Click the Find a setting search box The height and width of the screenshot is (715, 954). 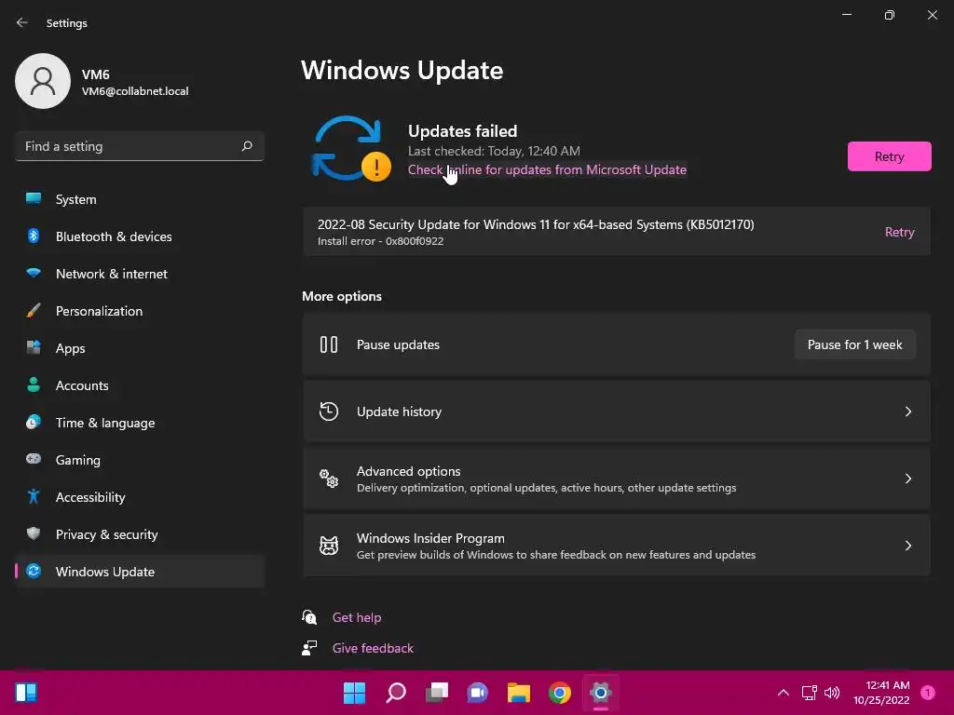coord(140,146)
